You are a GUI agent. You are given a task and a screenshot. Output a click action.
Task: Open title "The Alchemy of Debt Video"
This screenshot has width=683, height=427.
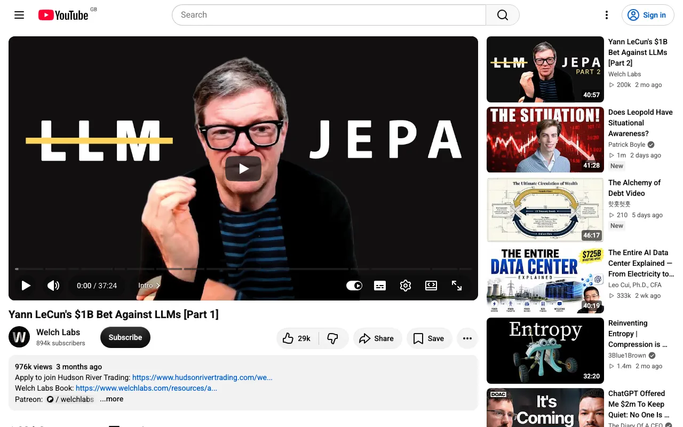coord(634,188)
